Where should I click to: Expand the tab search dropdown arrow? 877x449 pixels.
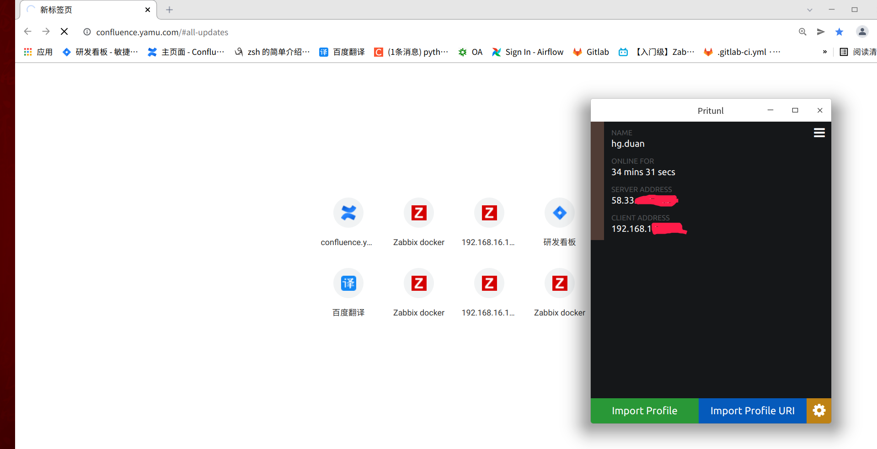[810, 10]
